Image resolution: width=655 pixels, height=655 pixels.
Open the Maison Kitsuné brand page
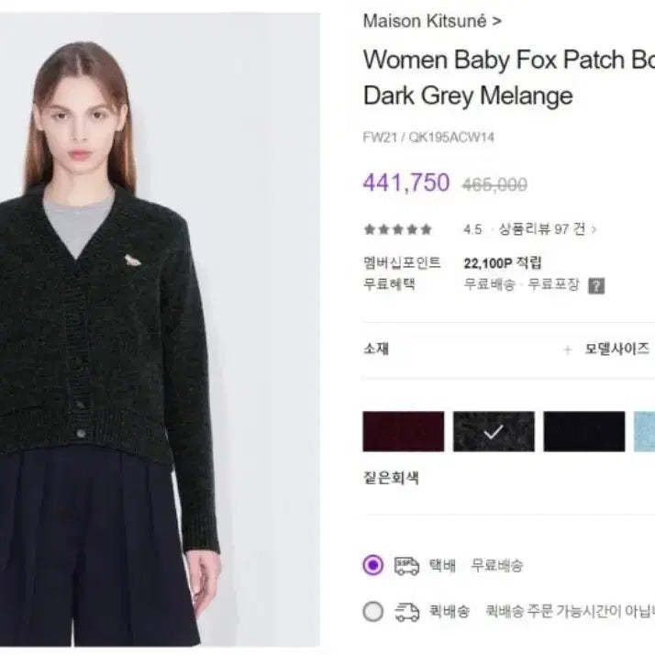click(x=432, y=21)
